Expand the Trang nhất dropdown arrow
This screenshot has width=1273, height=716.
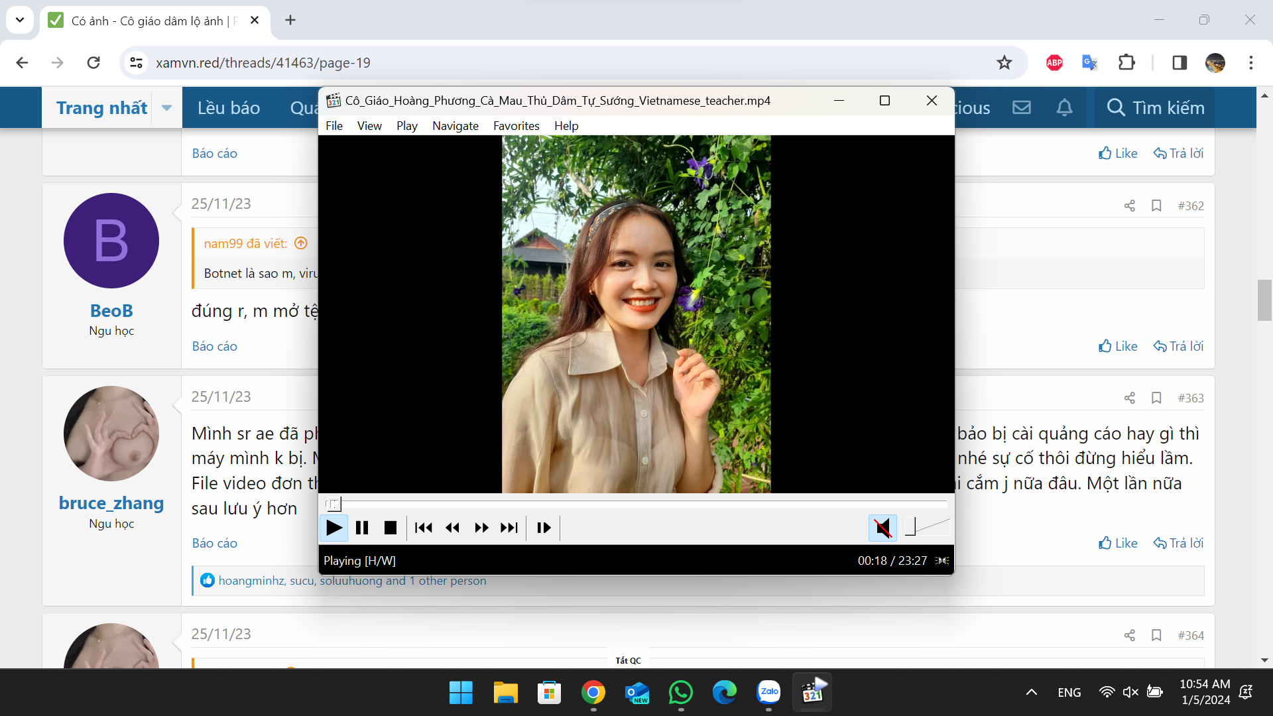pyautogui.click(x=167, y=107)
